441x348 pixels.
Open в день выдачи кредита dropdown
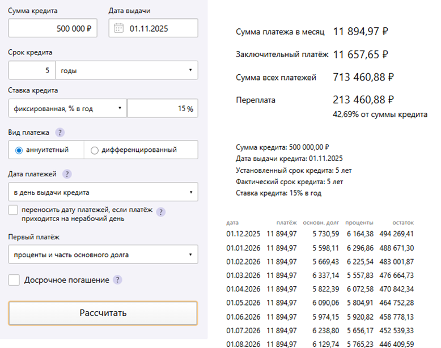[103, 192]
